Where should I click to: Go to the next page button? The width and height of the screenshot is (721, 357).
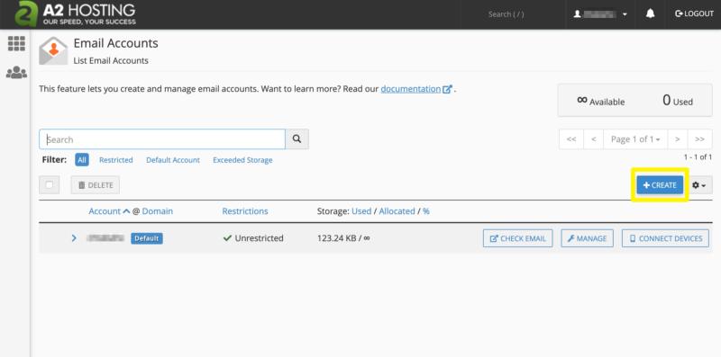678,139
